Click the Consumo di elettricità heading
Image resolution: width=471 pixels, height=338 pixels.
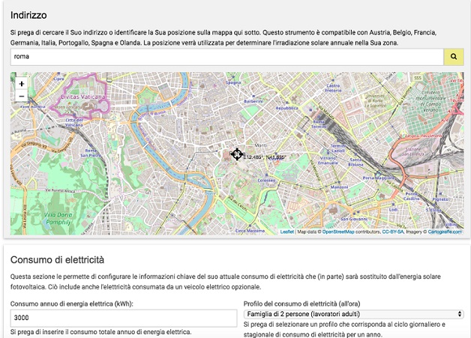point(57,260)
